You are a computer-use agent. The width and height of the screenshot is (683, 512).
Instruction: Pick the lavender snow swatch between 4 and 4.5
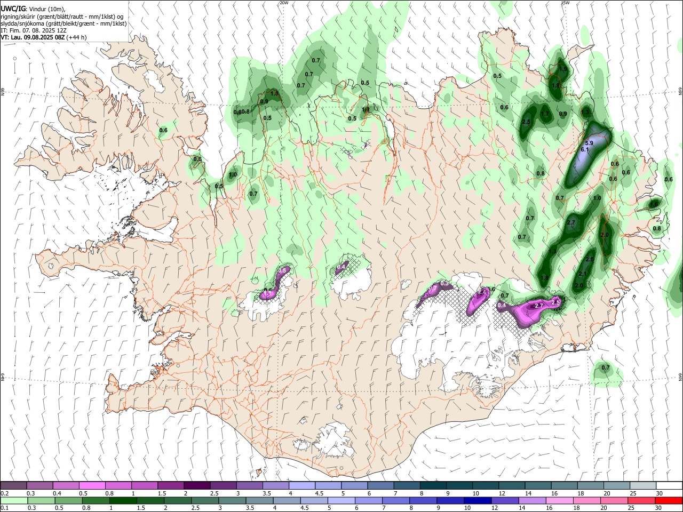pos(302,485)
